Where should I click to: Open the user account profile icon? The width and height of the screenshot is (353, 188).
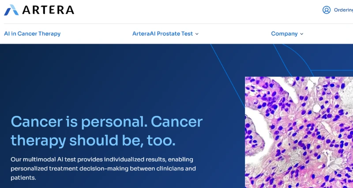coord(327,10)
